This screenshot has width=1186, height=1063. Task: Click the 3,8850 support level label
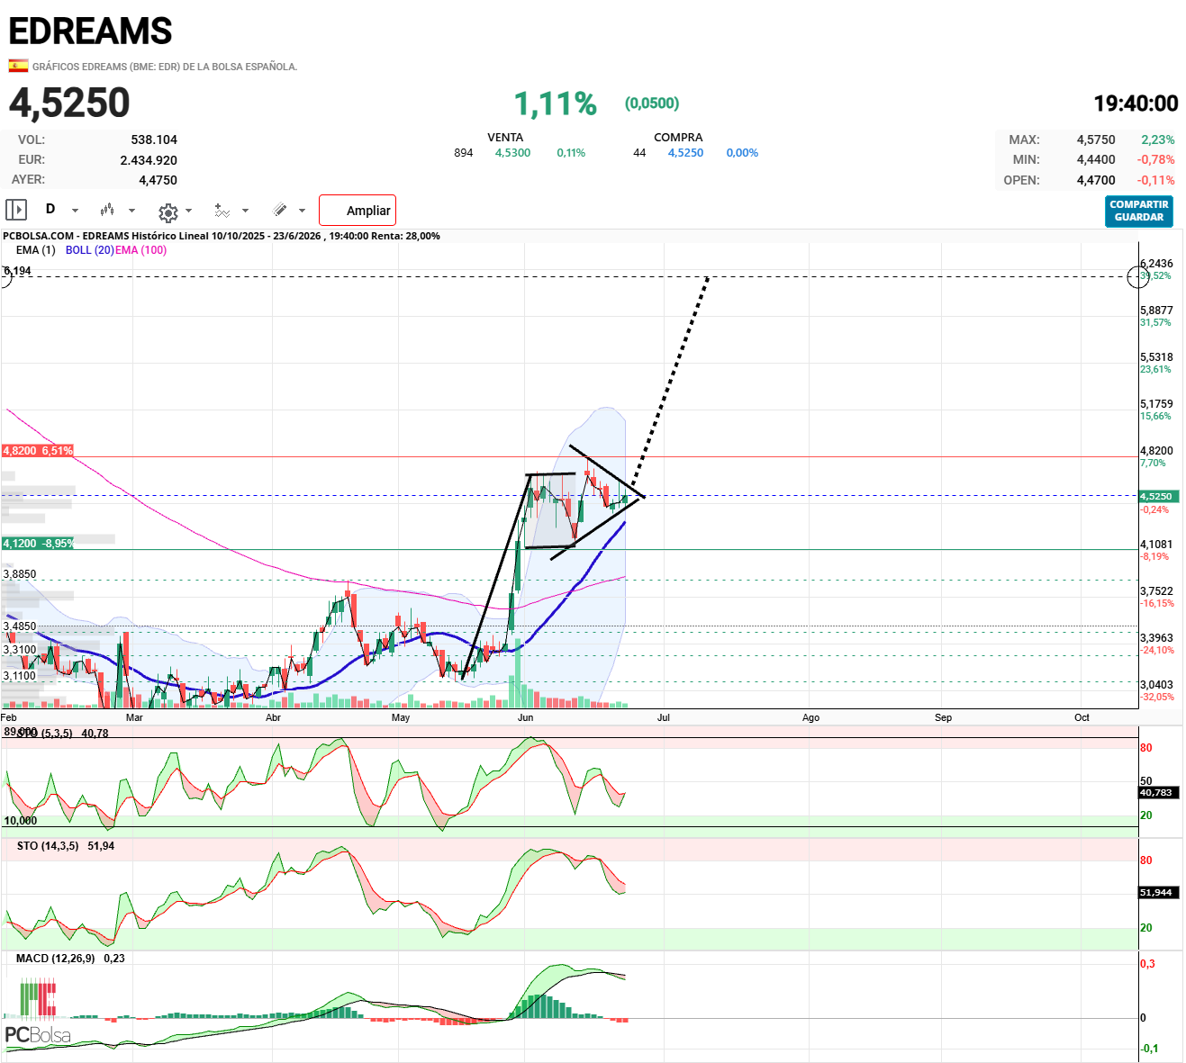click(20, 574)
